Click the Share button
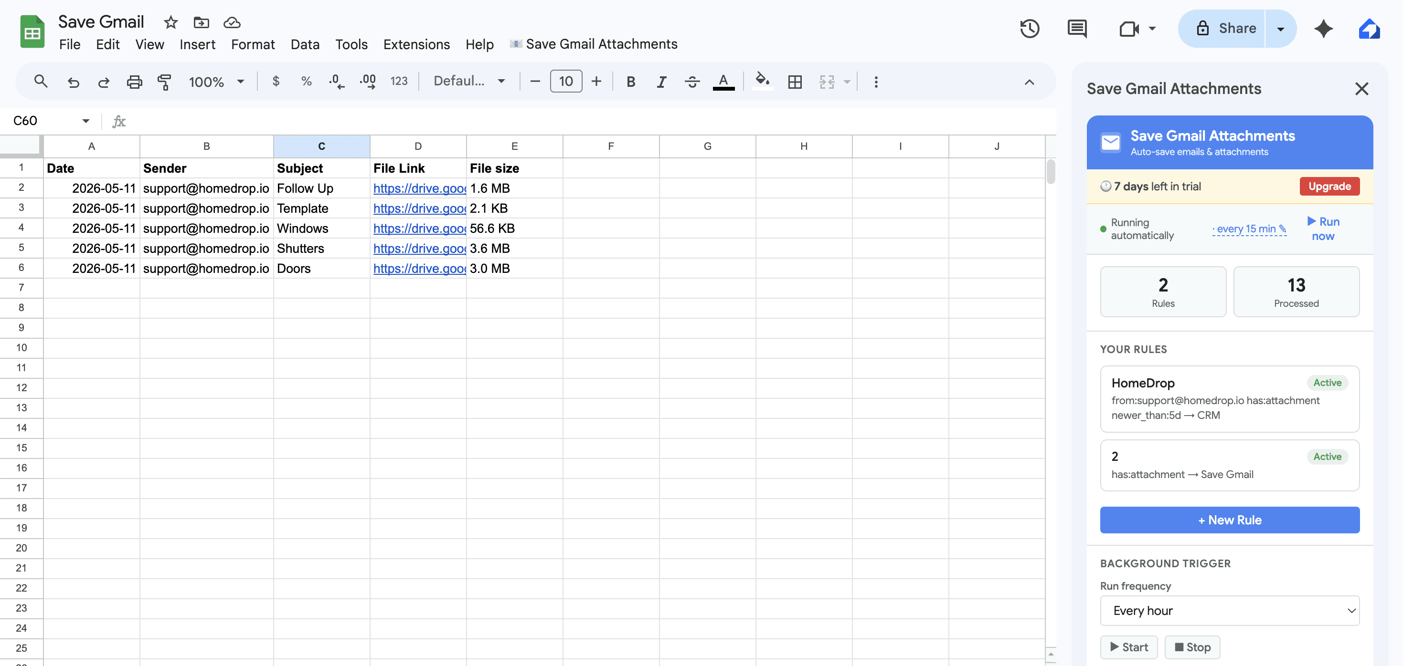The height and width of the screenshot is (666, 1403). click(1222, 28)
